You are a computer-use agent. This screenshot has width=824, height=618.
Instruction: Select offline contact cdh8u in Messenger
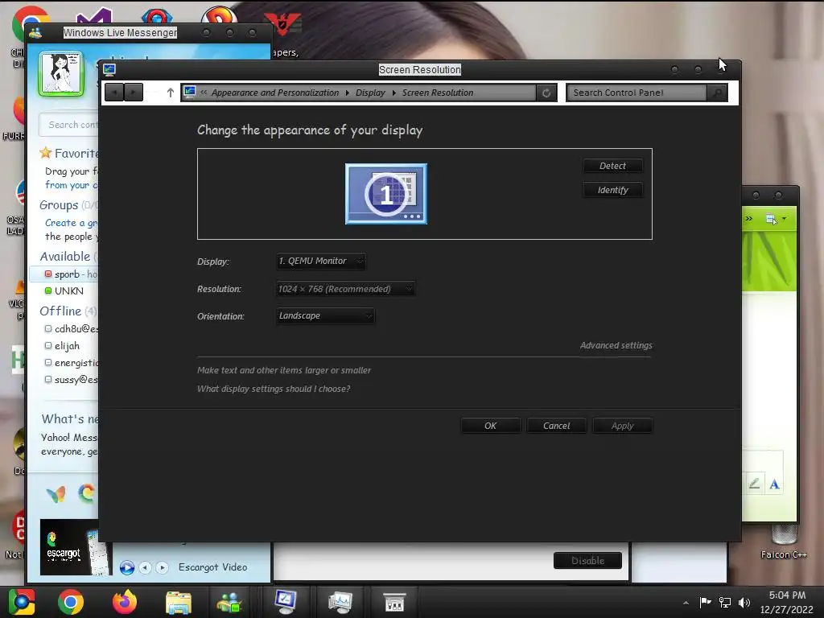pyautogui.click(x=71, y=329)
